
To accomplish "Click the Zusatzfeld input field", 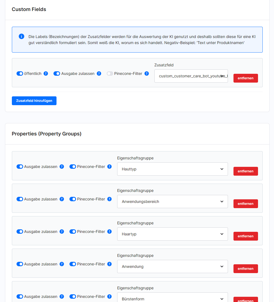I will (x=191, y=76).
